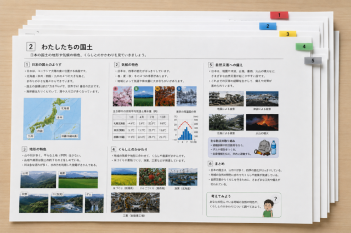Open the car factory assembly line photo

click(x=135, y=202)
